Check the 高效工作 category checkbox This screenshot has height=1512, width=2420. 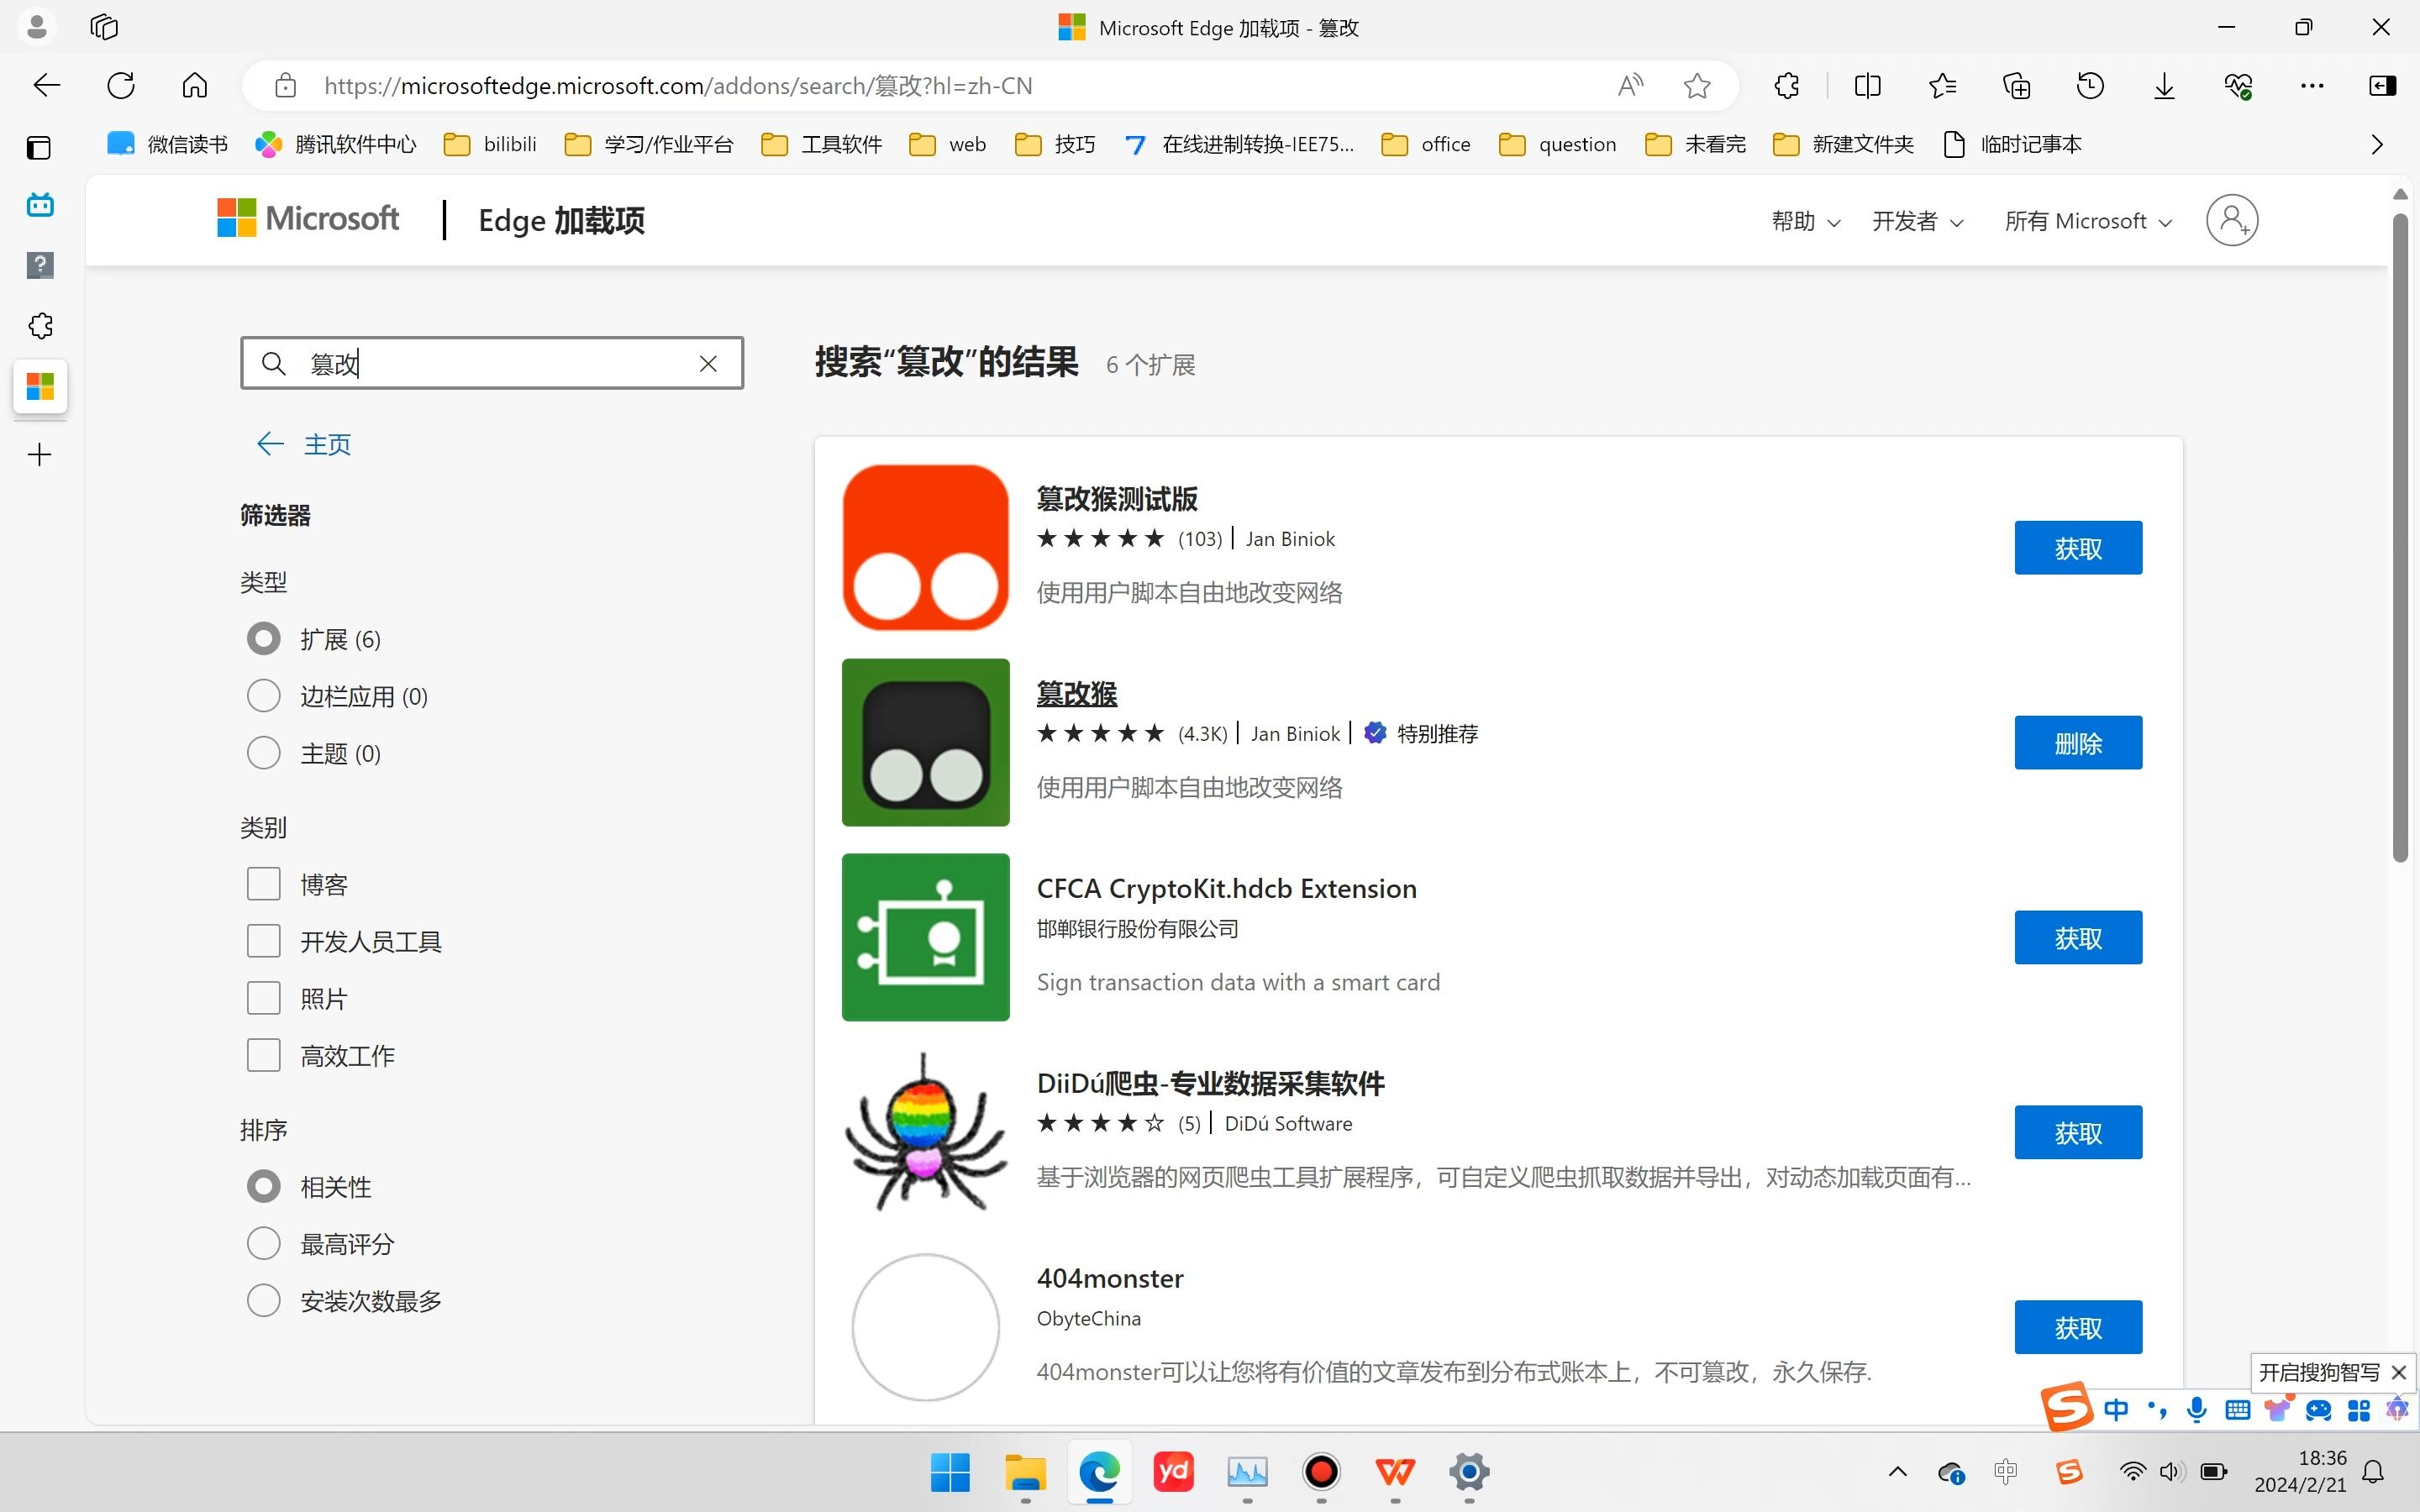[264, 1055]
